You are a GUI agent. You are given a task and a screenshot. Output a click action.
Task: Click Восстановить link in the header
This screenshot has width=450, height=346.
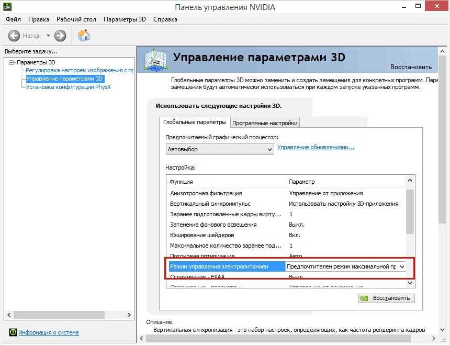point(411,67)
